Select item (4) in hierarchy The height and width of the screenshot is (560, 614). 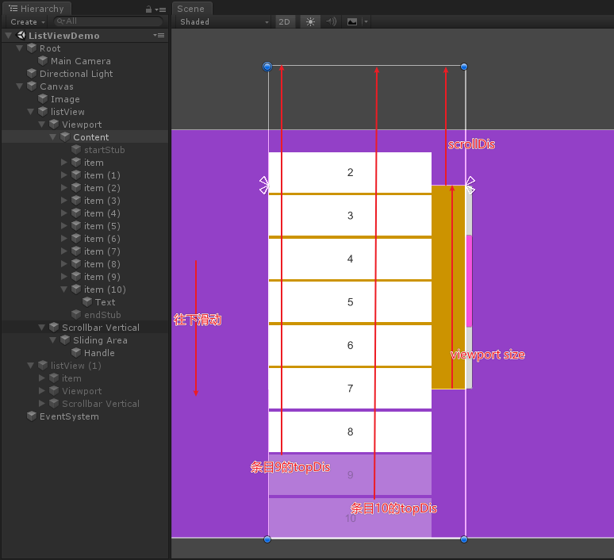tap(102, 213)
